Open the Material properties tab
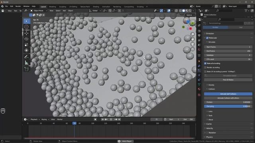 [199, 89]
